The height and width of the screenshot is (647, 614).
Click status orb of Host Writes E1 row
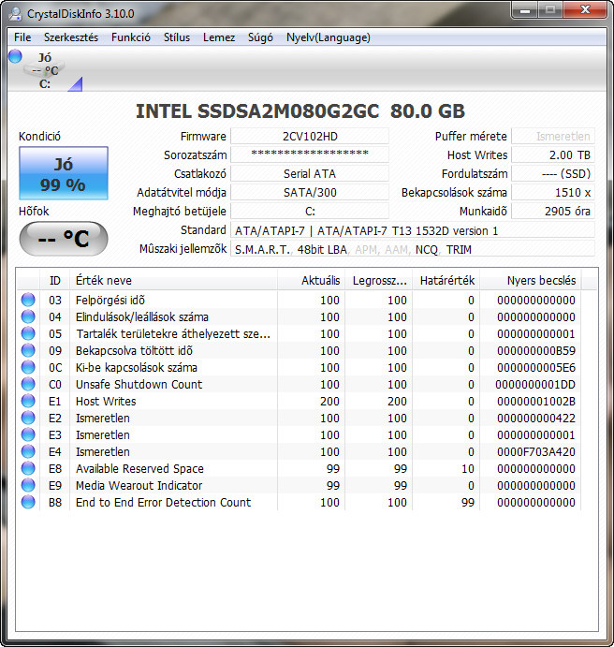click(28, 401)
